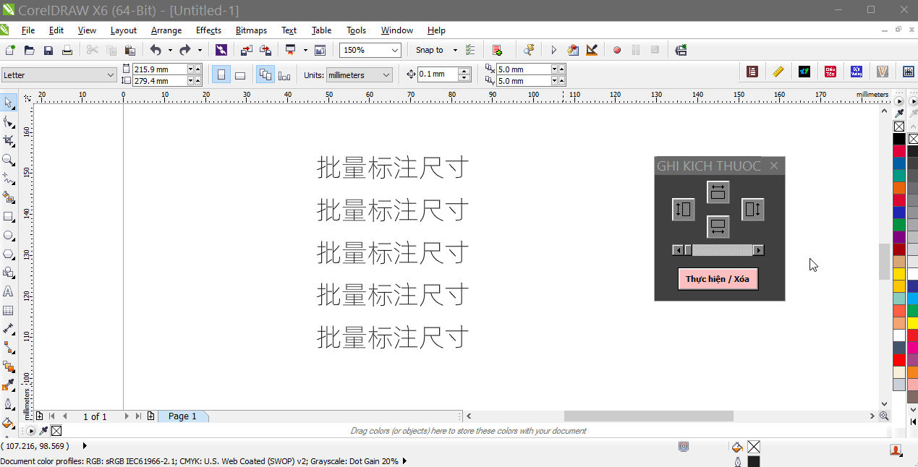Viewport: 918px width, 467px height.
Task: Set page to Landscape orientation
Action: coord(240,74)
